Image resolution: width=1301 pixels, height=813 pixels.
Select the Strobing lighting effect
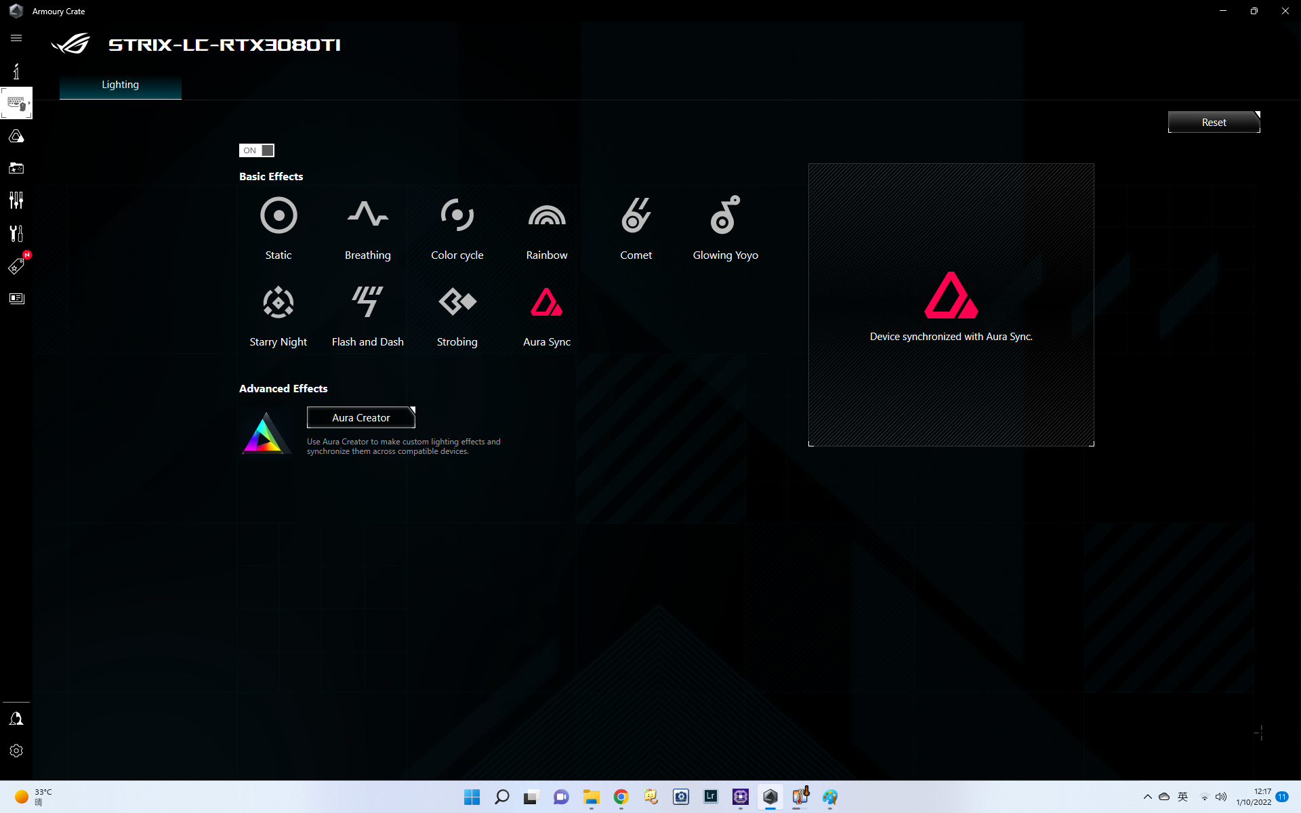tap(457, 316)
